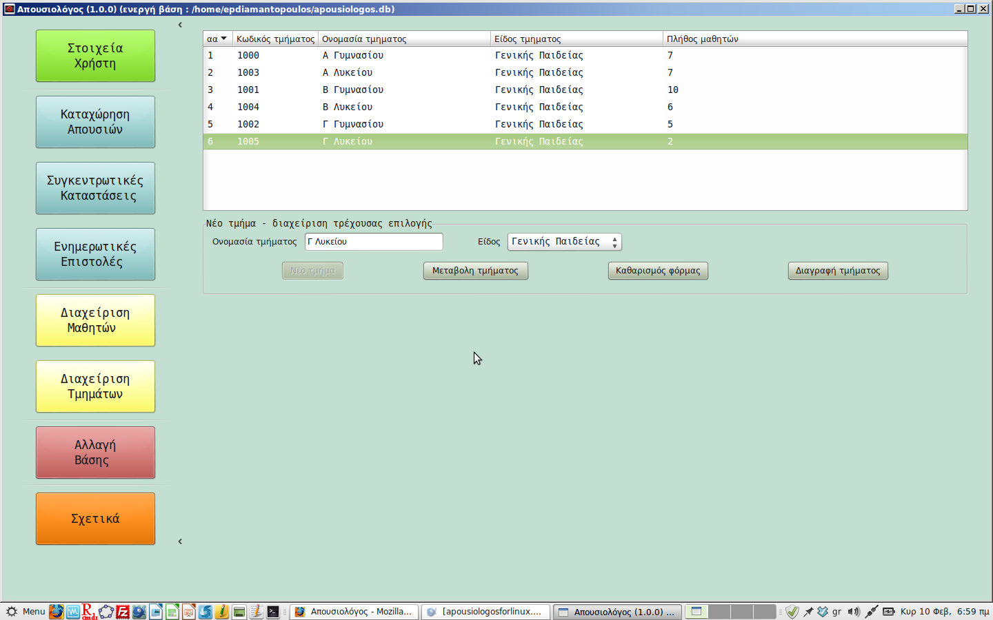993x620 pixels.
Task: Switch to the 'Απουσιολόγος - Mozilla...' taskbar window
Action: (354, 612)
